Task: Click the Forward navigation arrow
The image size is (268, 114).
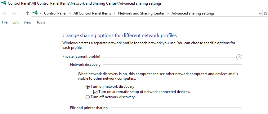Action: tap(14, 14)
